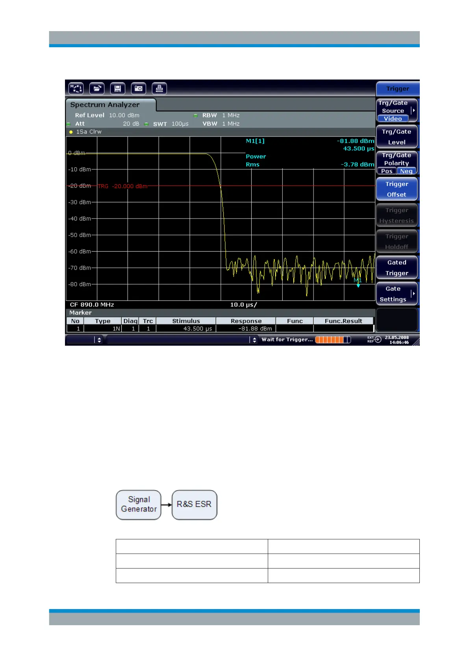Click the EXT REF status icon
The height and width of the screenshot is (663, 469).
click(x=374, y=339)
